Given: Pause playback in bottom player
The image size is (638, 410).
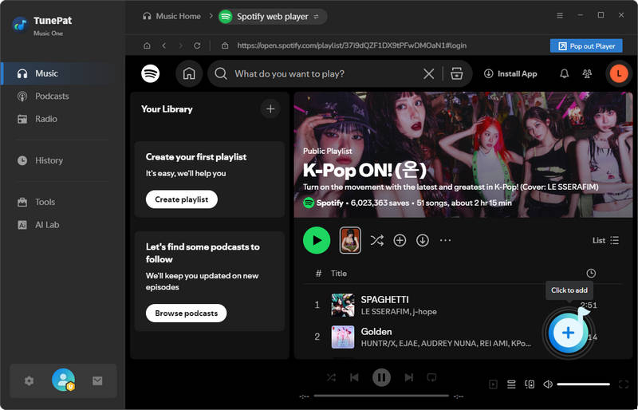Looking at the screenshot, I should pyautogui.click(x=382, y=378).
